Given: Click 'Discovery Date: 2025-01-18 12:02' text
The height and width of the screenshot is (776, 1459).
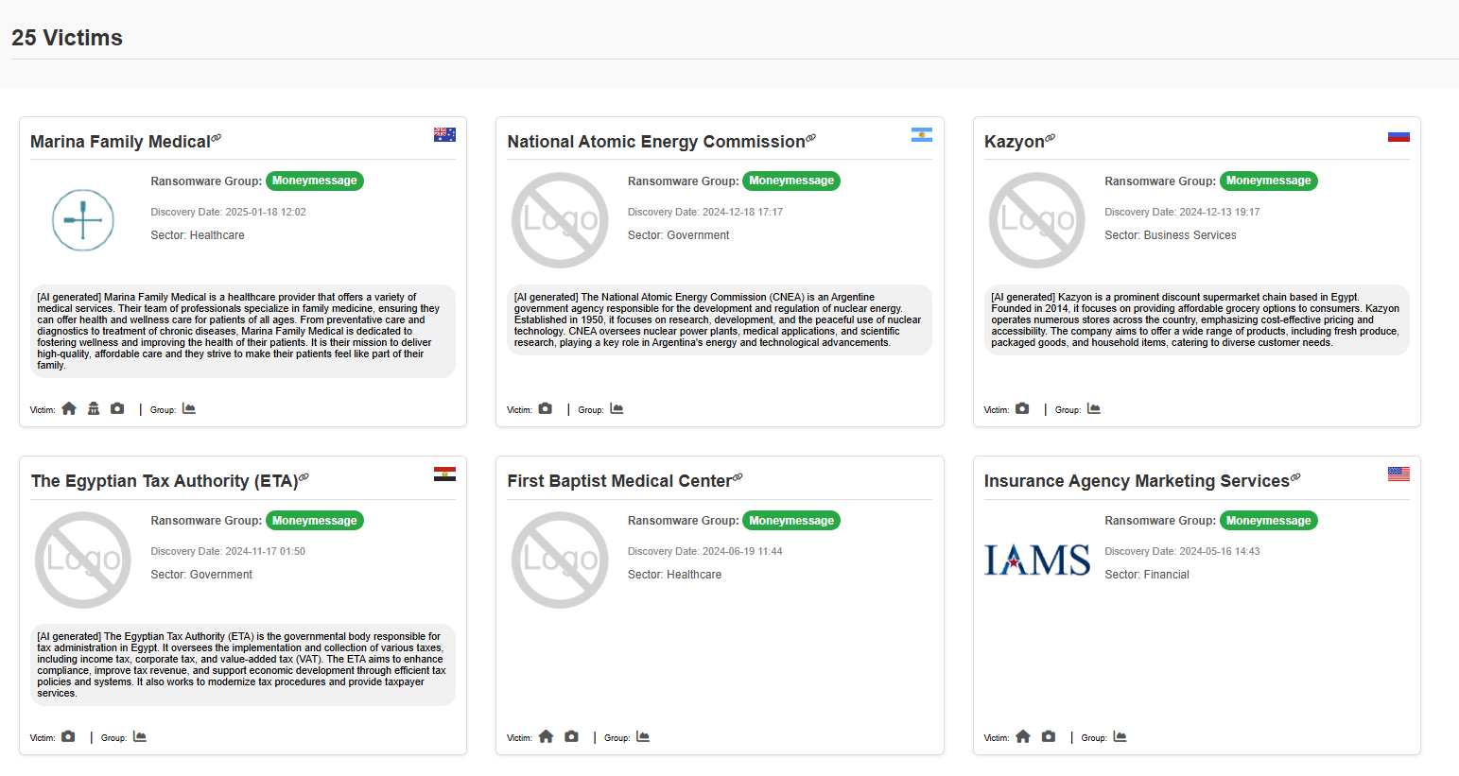Looking at the screenshot, I should [x=228, y=212].
